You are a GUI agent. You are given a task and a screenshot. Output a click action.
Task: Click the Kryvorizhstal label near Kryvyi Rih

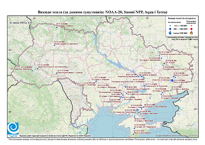138,89
